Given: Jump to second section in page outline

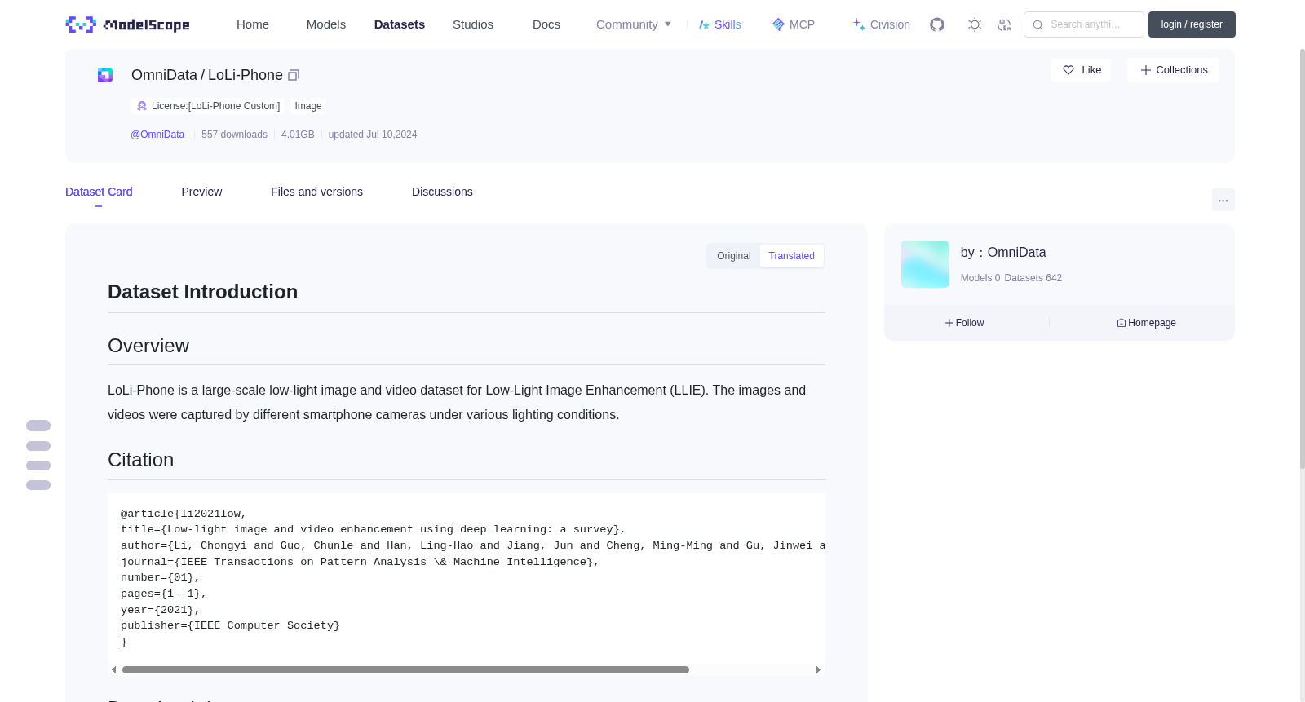Looking at the screenshot, I should point(38,446).
